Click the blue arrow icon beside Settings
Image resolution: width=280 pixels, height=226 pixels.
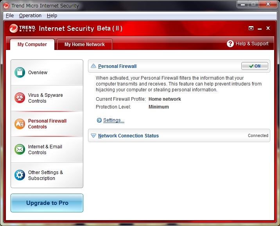pos(99,120)
